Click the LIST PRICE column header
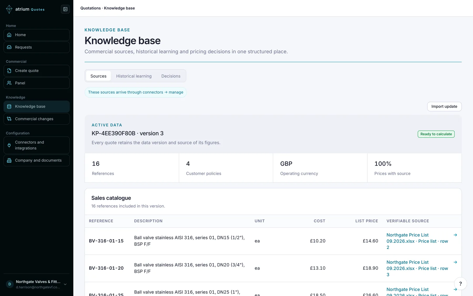Viewport: 473px width, 296px height. point(367,221)
